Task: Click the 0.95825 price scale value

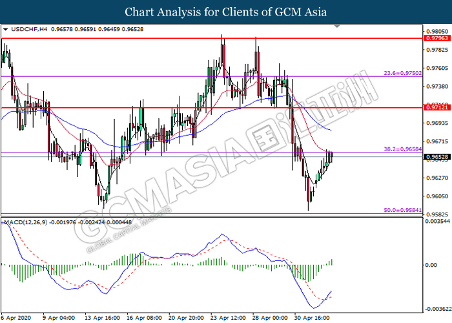Action: [x=437, y=214]
